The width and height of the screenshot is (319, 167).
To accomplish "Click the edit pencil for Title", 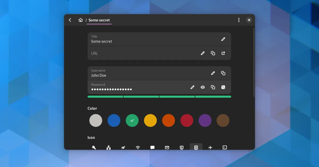I will click(x=223, y=39).
